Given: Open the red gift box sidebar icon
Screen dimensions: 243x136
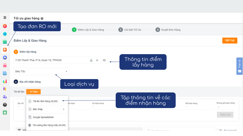Looking at the screenshot, I should click(5, 65).
